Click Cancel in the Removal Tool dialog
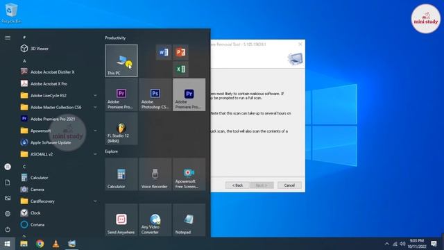This screenshot has height=250, width=444. click(x=289, y=185)
